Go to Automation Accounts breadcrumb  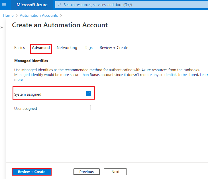pos(39,15)
